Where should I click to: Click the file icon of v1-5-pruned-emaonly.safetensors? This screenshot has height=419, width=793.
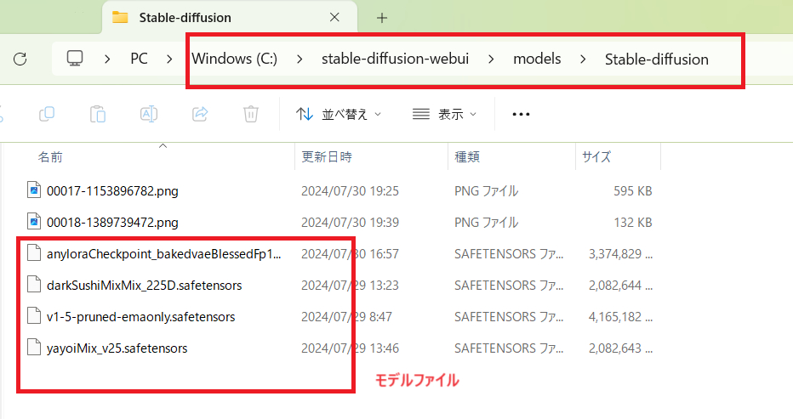pyautogui.click(x=34, y=316)
